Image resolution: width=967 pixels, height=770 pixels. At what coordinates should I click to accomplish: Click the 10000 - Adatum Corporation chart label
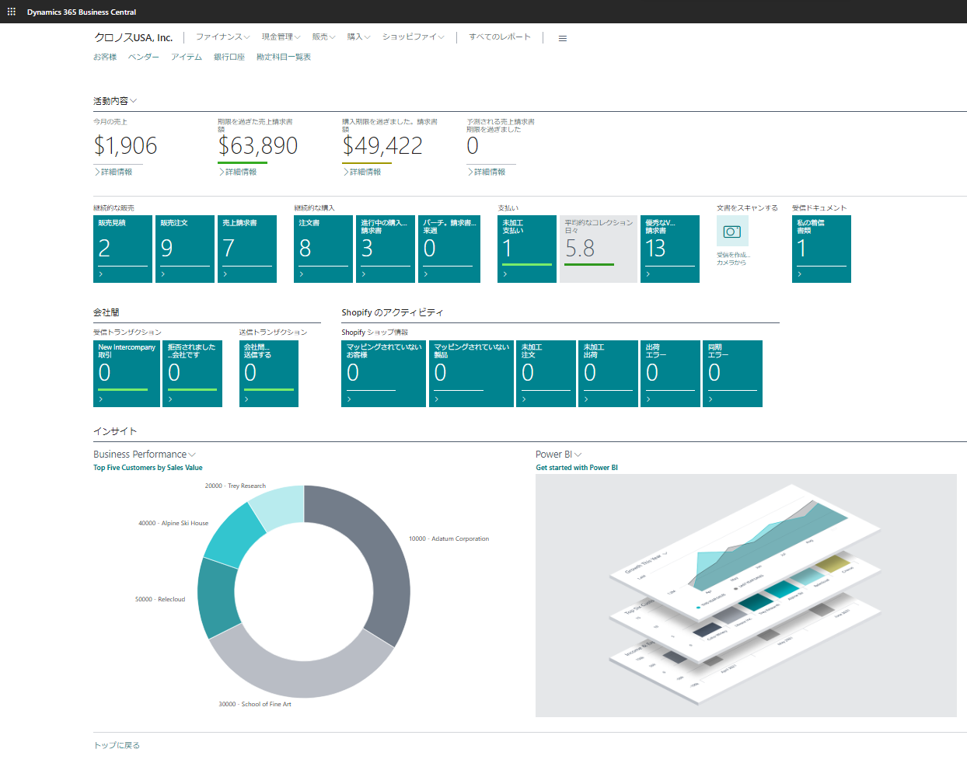[449, 538]
